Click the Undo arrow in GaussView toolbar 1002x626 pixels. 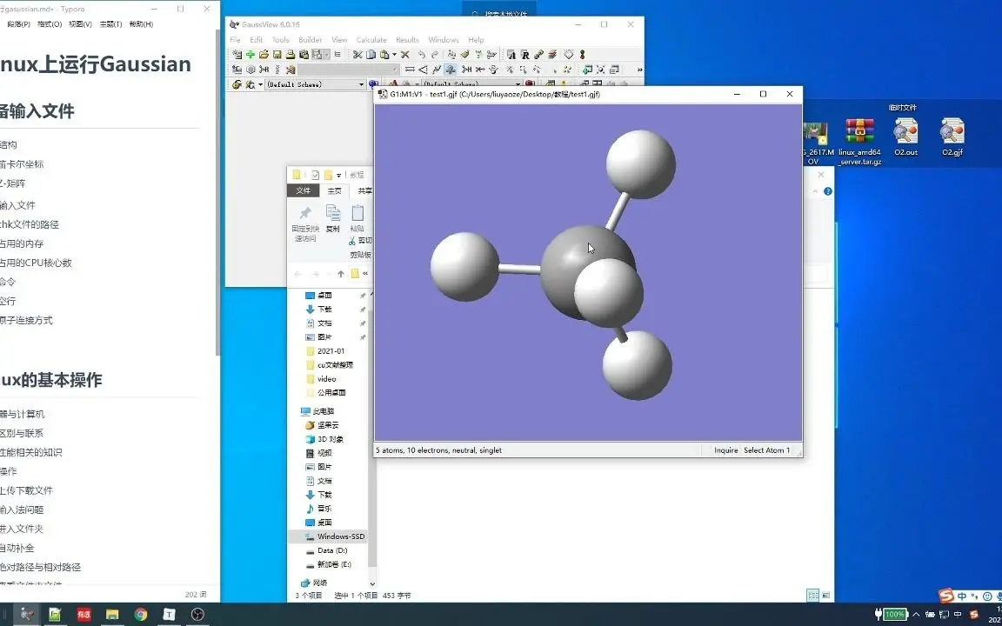[422, 54]
